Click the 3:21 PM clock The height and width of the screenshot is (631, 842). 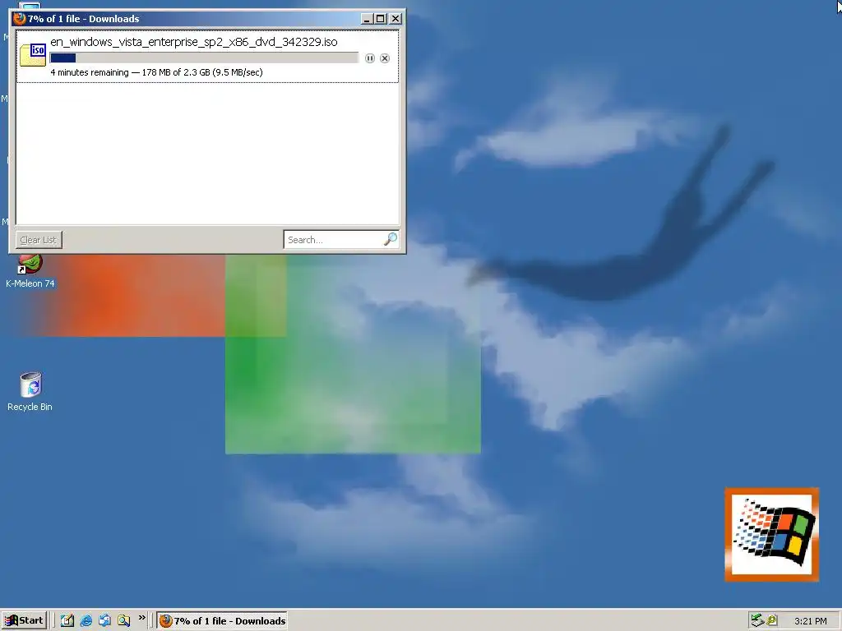point(810,621)
